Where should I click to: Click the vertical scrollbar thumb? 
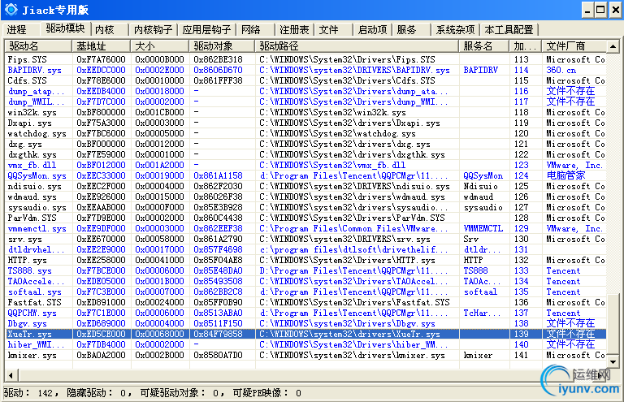[x=613, y=325]
